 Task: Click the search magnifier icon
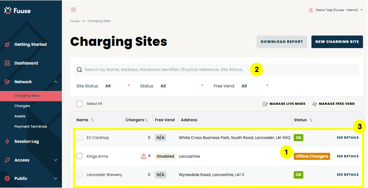(x=79, y=70)
